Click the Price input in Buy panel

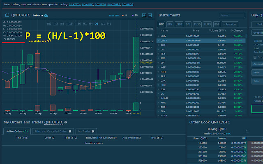pyautogui.click(x=257, y=73)
